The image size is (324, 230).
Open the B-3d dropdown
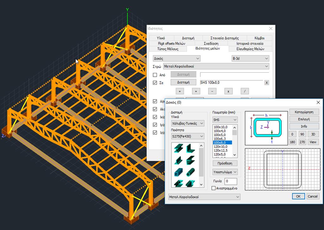tap(251, 58)
